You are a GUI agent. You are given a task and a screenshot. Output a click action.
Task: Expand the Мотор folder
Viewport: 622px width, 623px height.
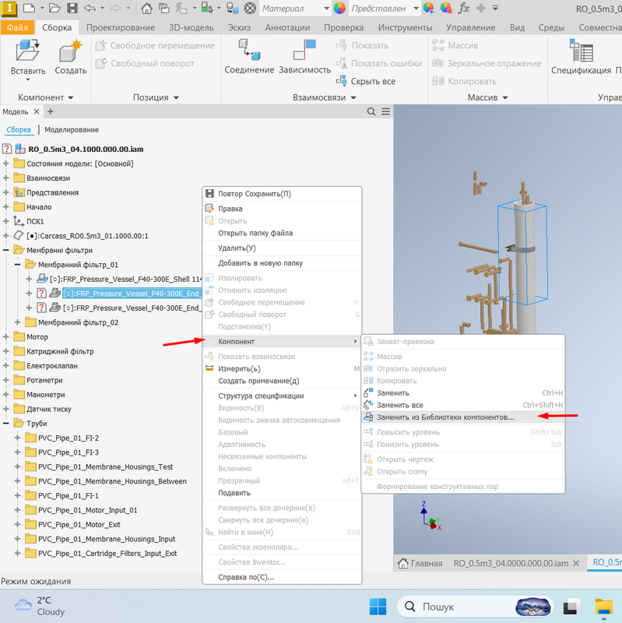[6, 336]
